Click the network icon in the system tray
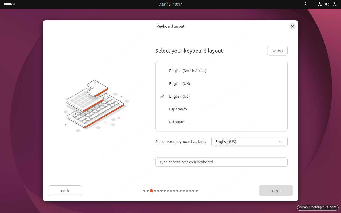 click(319, 4)
